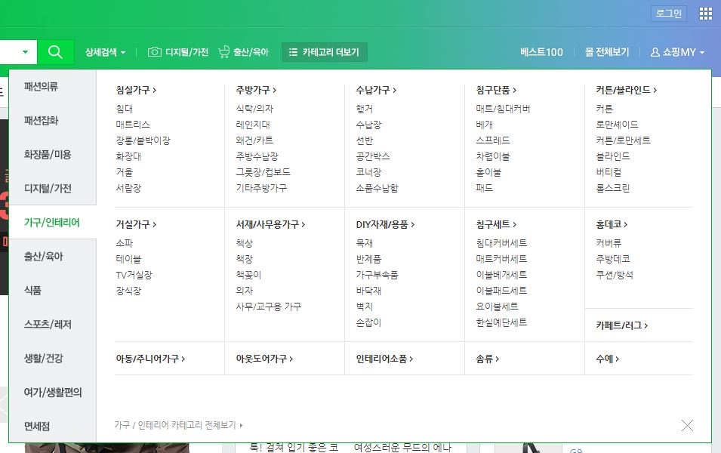Click the 가구부속품 link
Viewport: 721px width, 453px height.
[x=377, y=275]
